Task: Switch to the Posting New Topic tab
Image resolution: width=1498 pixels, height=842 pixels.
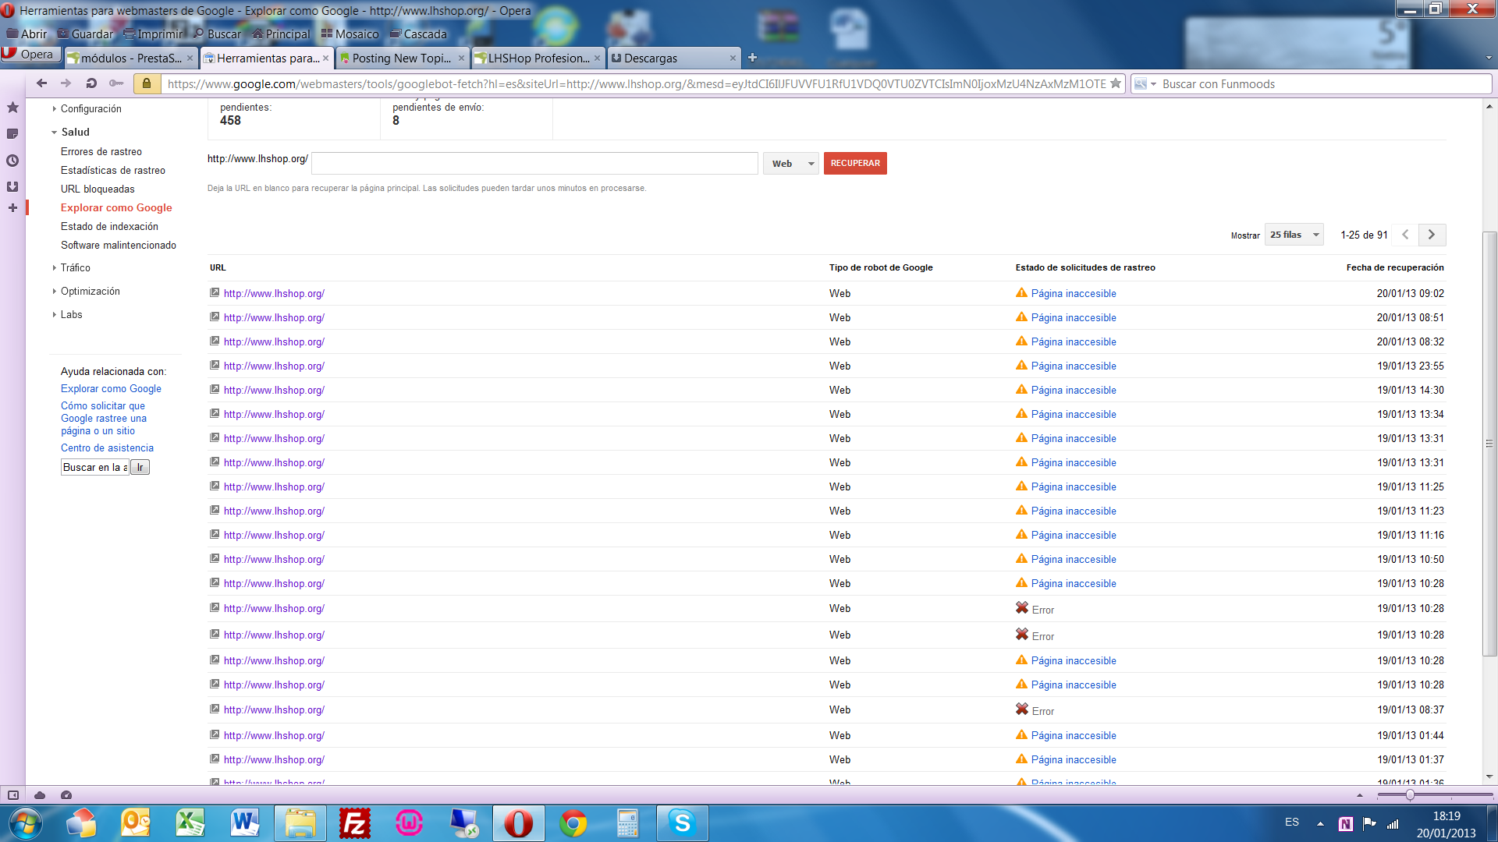Action: (x=402, y=58)
